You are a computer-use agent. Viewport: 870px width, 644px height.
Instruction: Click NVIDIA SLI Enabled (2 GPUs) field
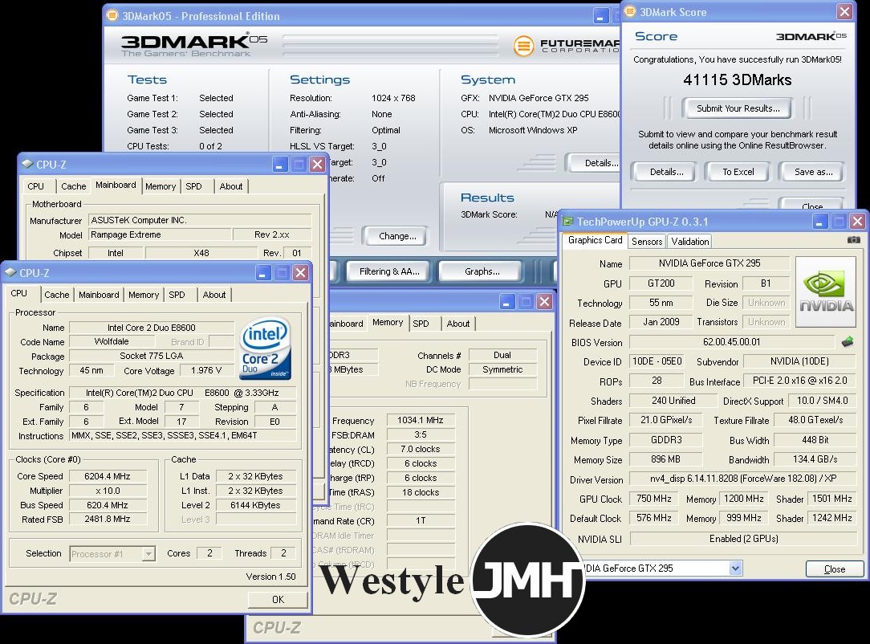pos(743,539)
